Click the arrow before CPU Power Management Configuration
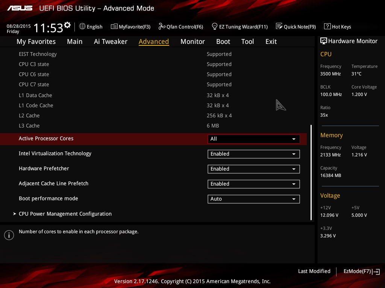Viewport: 385px width, 288px height. 15,214
